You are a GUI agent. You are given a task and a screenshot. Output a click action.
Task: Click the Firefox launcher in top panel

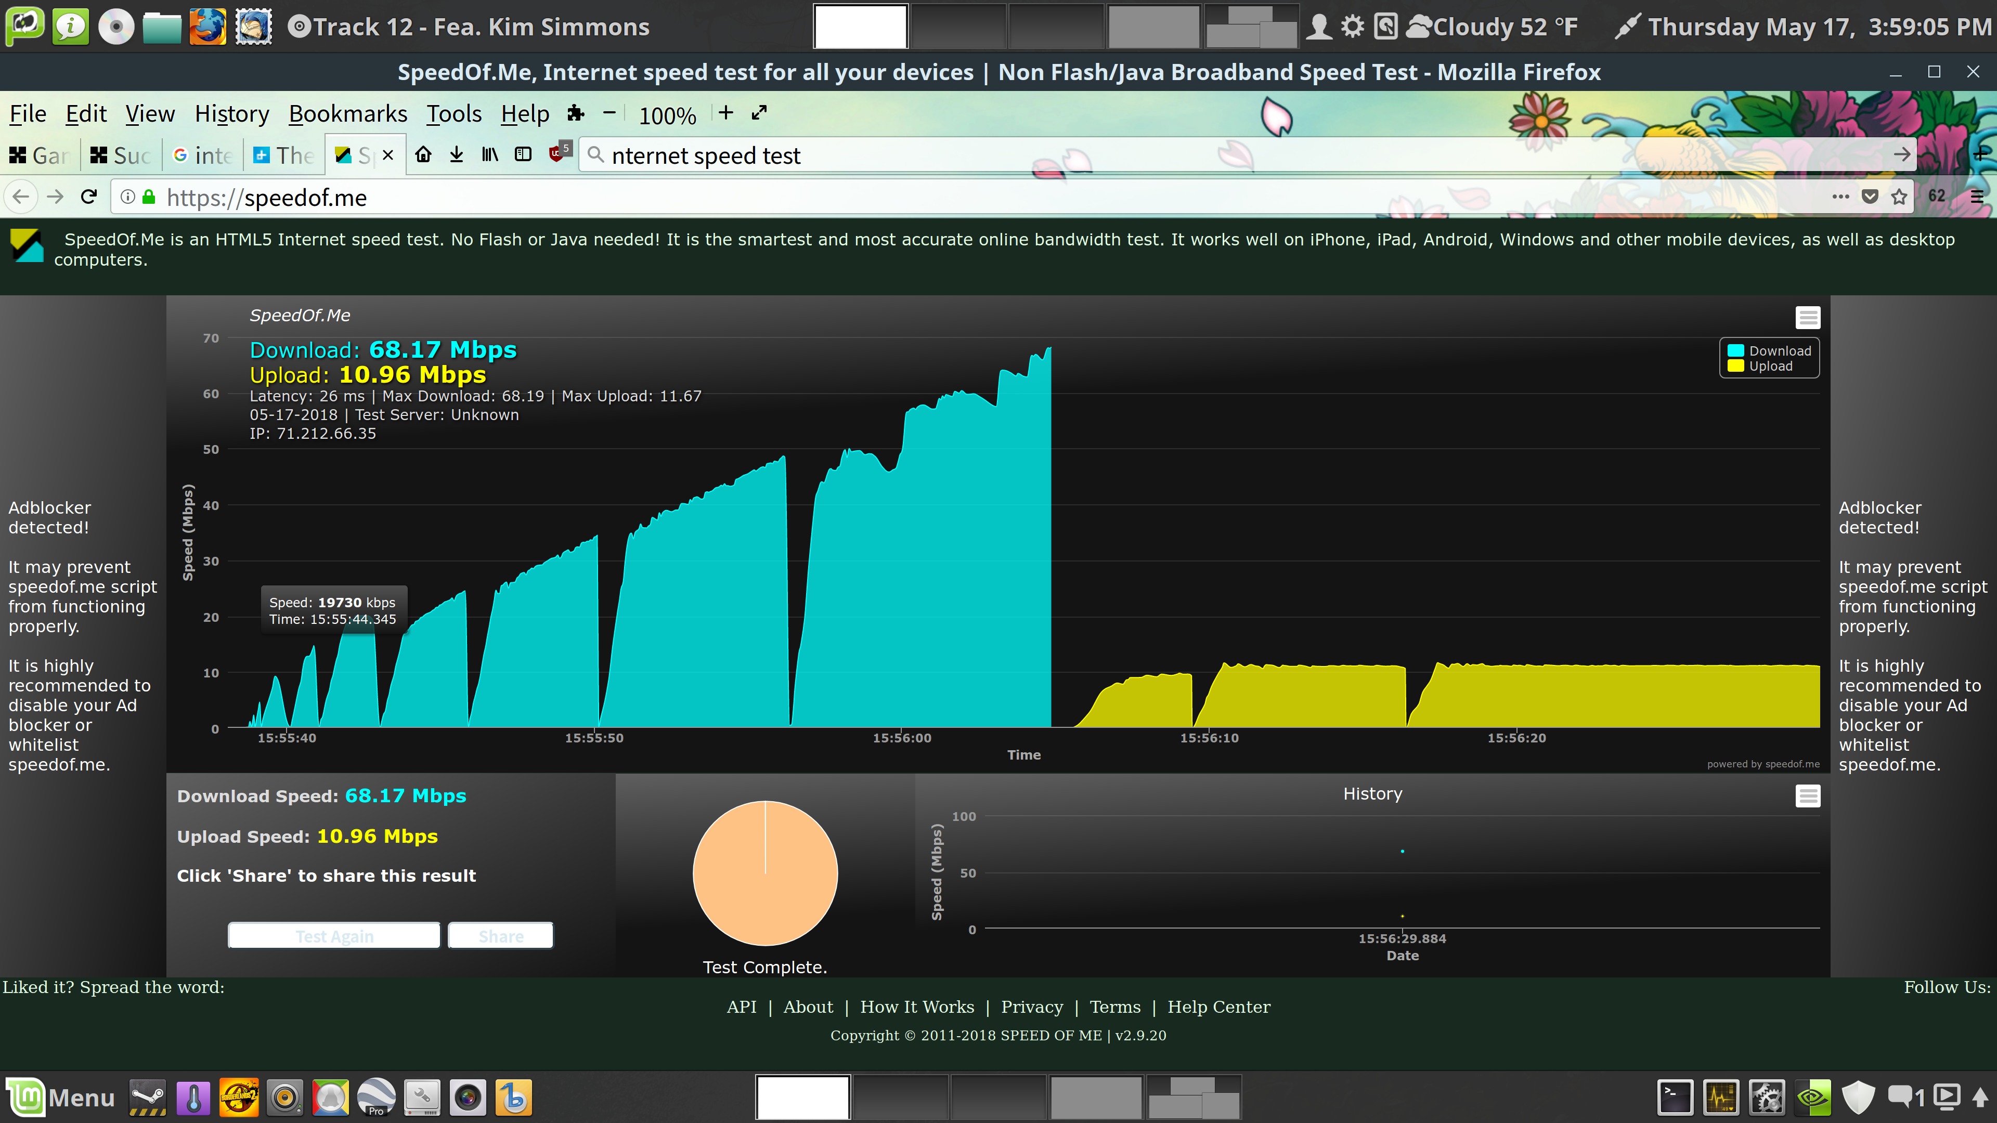click(x=208, y=27)
